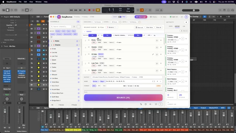Click the drag handle on Splash row
This screenshot has height=133, width=236.
click(86, 71)
